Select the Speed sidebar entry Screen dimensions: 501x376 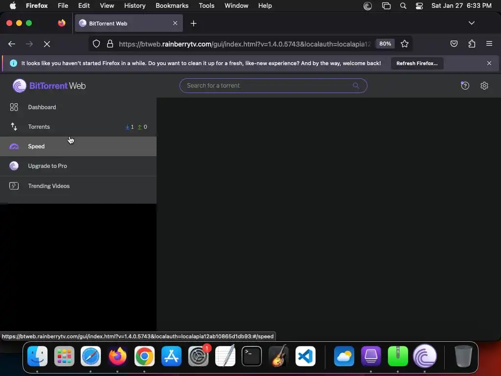78,146
